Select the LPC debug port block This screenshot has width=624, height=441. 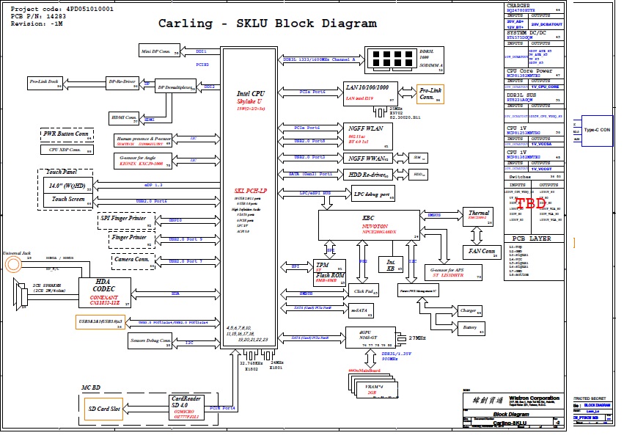tap(373, 194)
